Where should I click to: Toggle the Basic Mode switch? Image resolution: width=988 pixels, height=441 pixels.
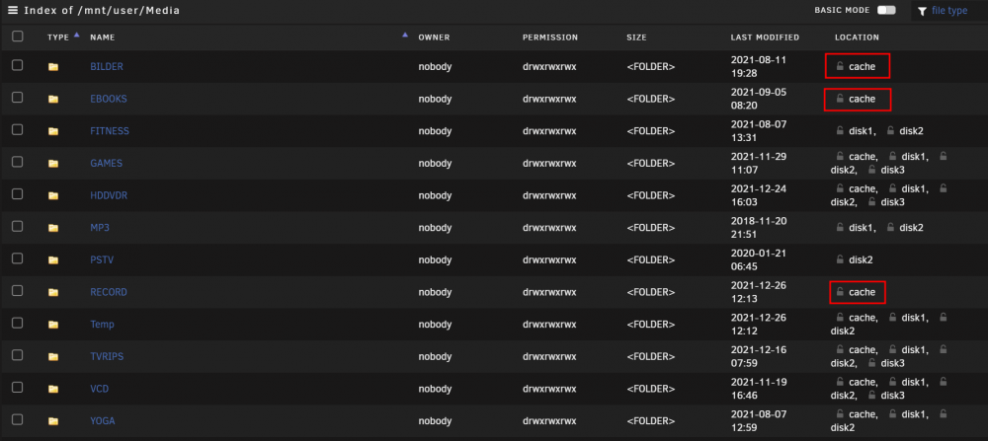886,10
